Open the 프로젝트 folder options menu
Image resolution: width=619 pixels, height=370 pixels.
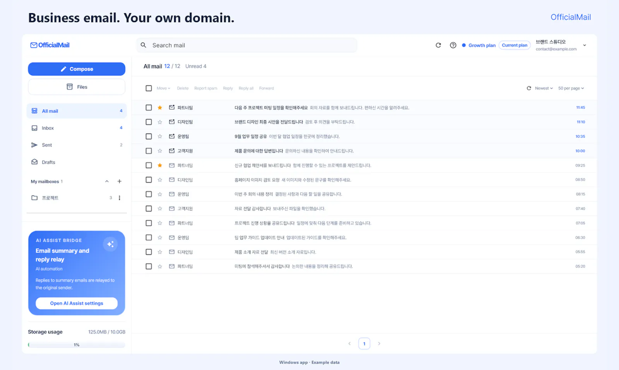pyautogui.click(x=120, y=198)
